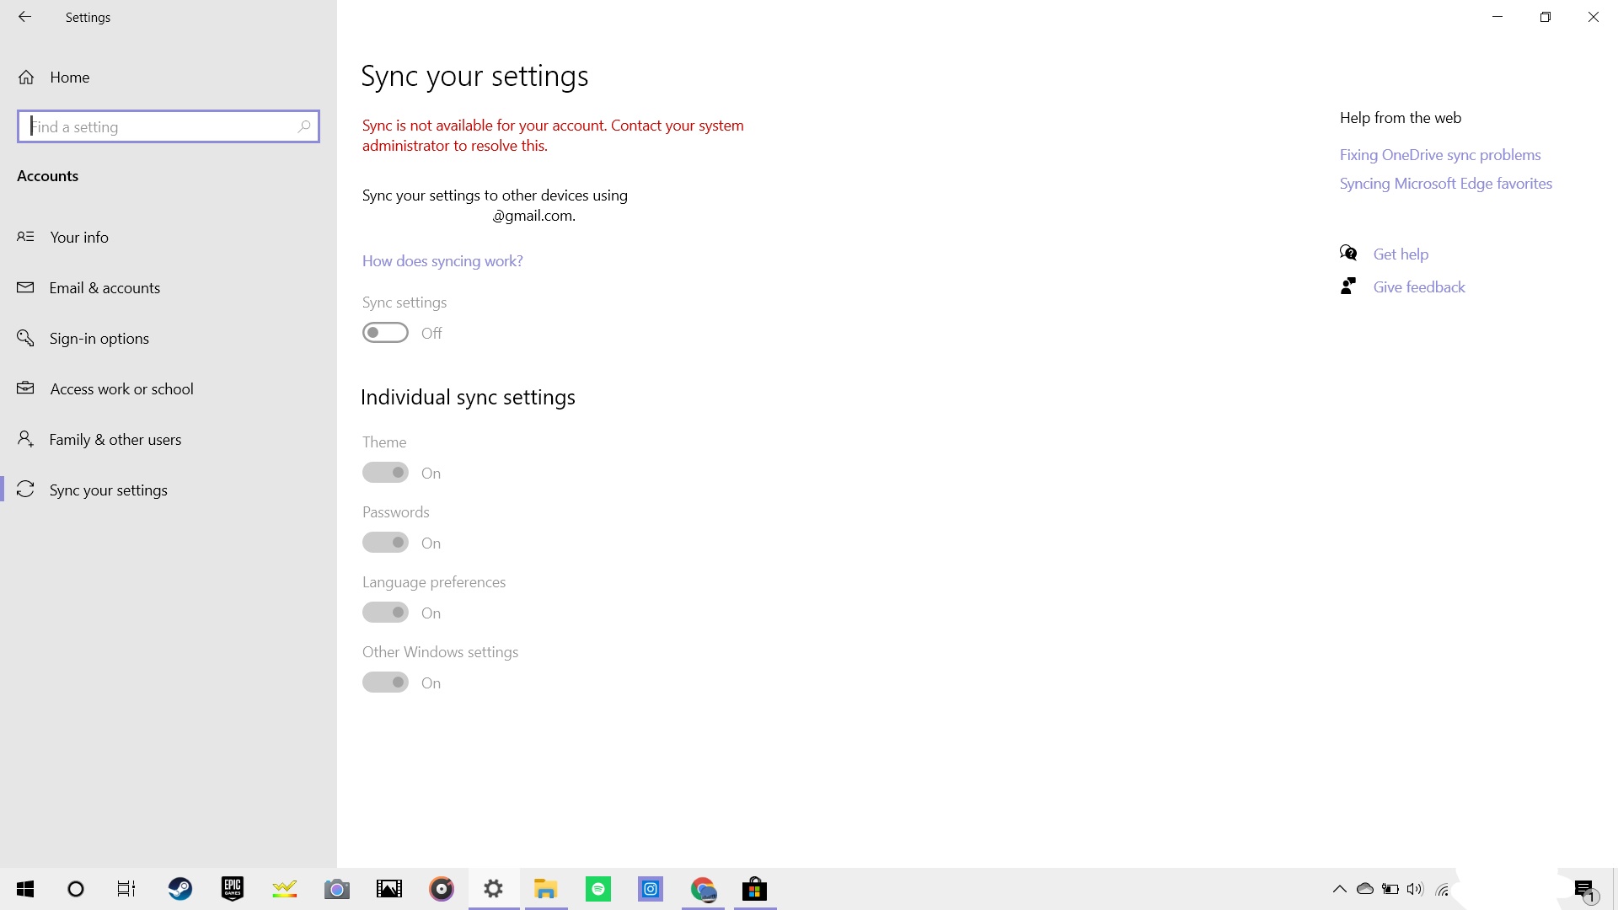Click the search magnifier icon

(304, 126)
